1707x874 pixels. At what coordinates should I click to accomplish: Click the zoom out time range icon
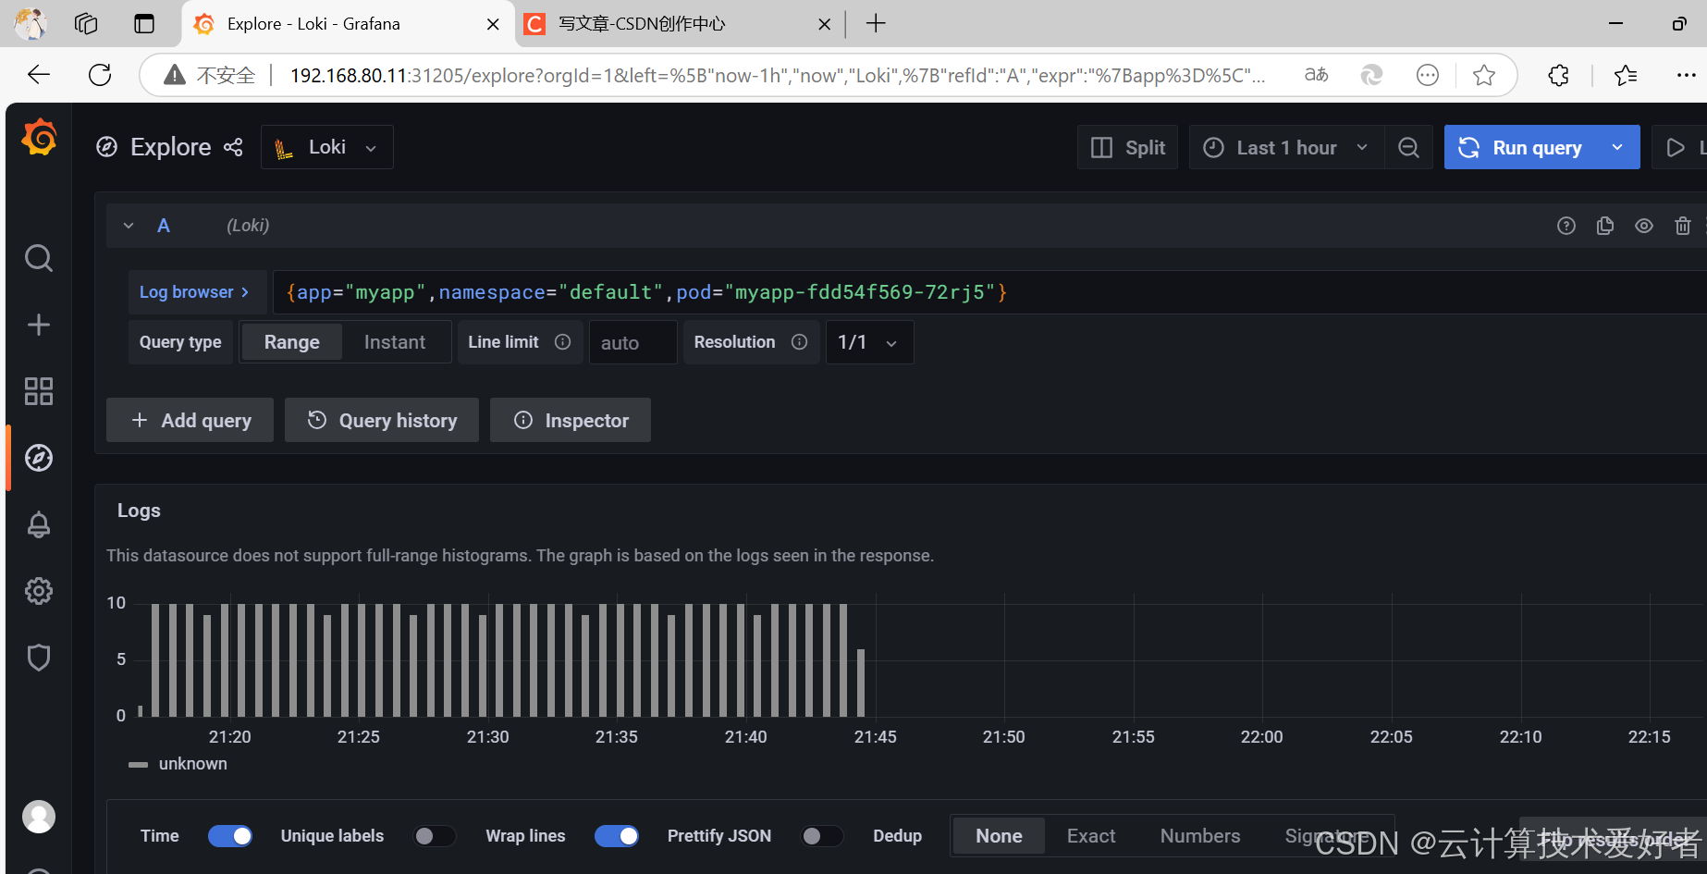[x=1408, y=148]
